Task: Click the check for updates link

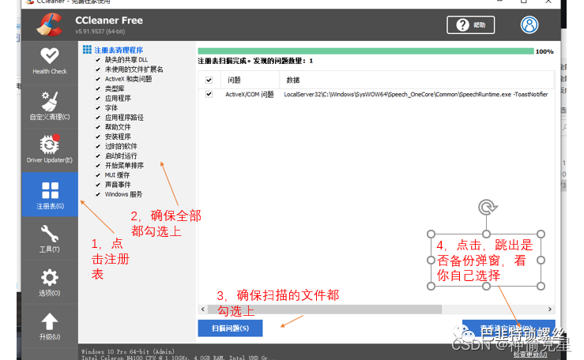Action: [x=530, y=354]
